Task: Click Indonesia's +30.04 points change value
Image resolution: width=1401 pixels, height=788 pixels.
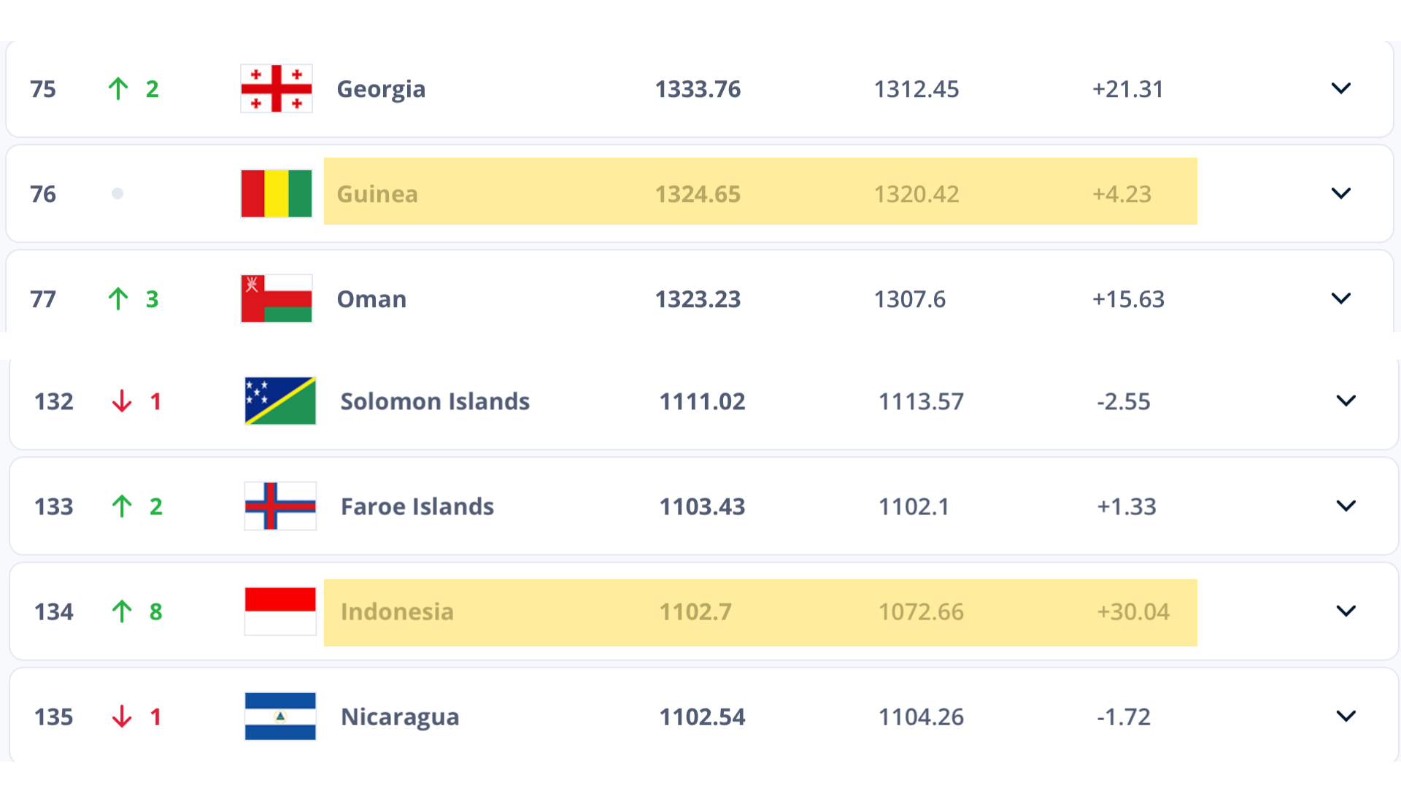Action: (1135, 611)
